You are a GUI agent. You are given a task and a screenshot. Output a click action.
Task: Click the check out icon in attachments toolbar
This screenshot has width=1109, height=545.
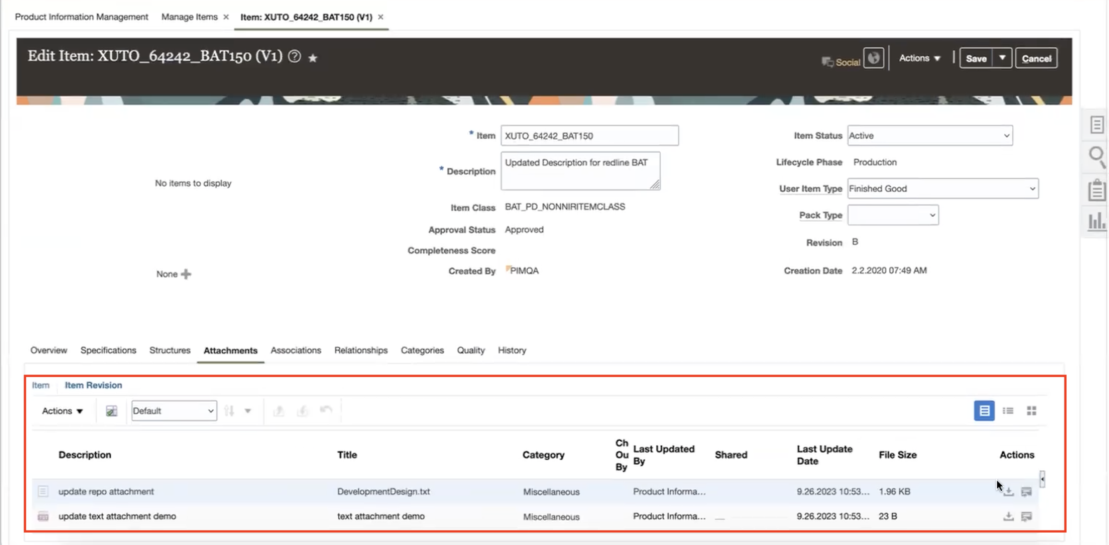pyautogui.click(x=278, y=411)
